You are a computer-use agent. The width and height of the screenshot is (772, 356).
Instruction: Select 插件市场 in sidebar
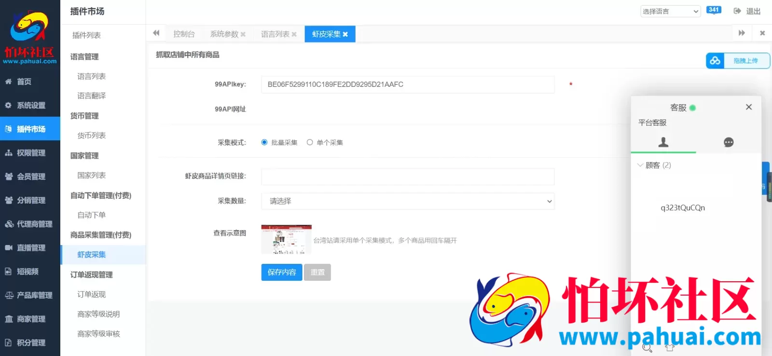[x=30, y=129]
